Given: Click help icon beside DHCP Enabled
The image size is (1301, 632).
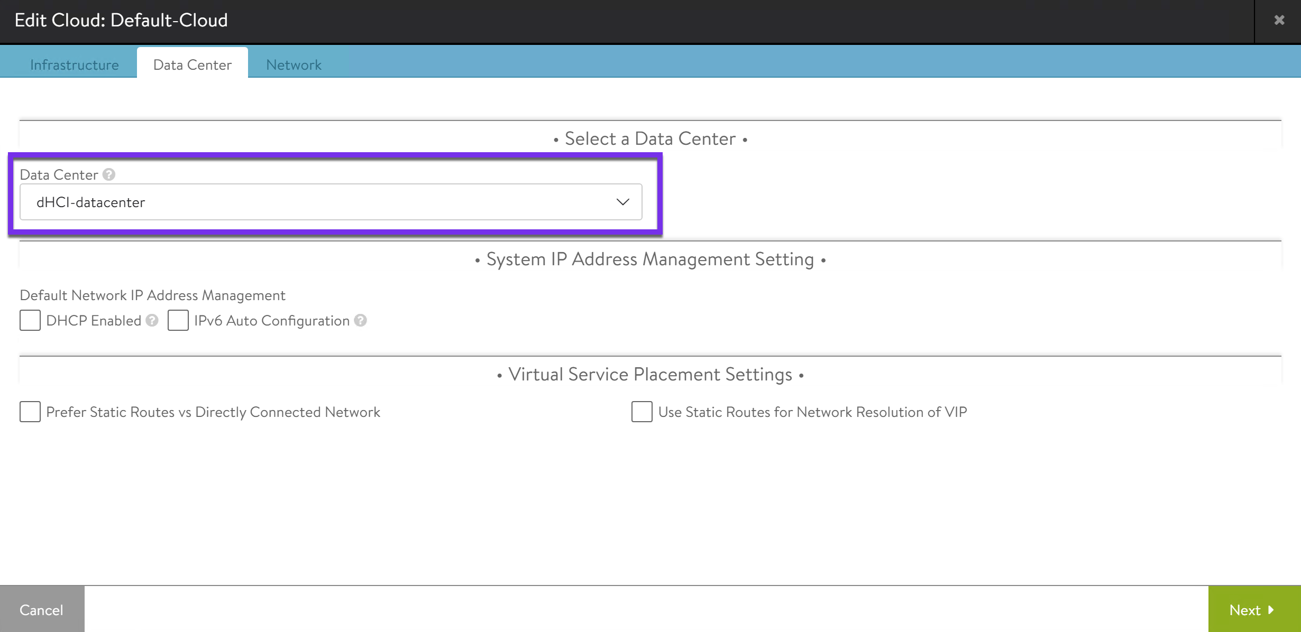Looking at the screenshot, I should pos(152,321).
